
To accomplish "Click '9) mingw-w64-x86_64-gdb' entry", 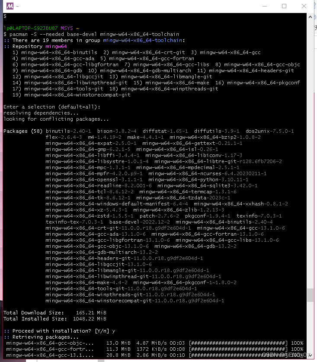I will pyautogui.click(x=47, y=70).
